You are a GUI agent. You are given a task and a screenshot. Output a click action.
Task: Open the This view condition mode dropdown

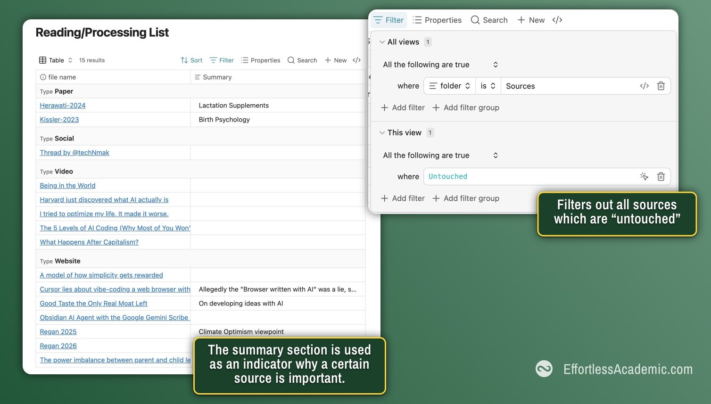(x=440, y=156)
